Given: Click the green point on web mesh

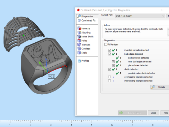Looking at the screenshot, I should [24, 35].
